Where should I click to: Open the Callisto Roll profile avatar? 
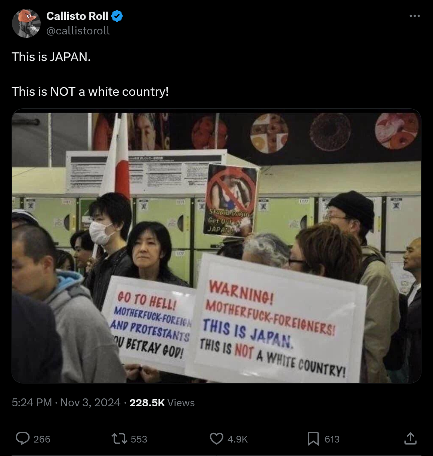pos(26,23)
